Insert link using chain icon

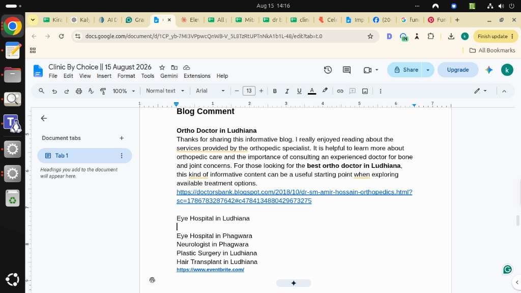click(x=340, y=91)
